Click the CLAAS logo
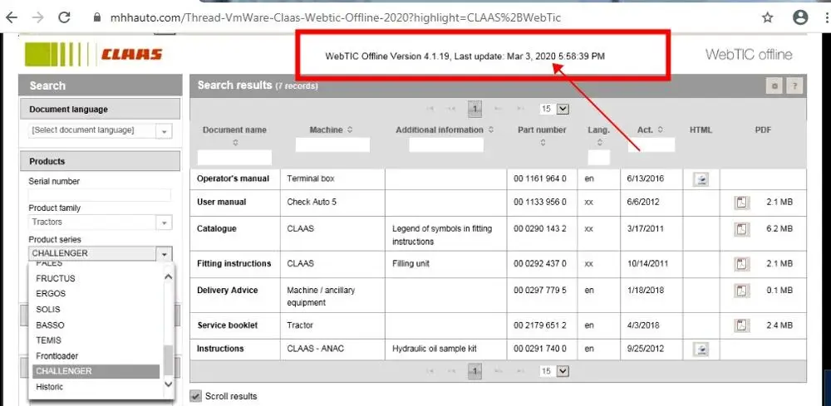The width and height of the screenshot is (831, 406). click(93, 54)
